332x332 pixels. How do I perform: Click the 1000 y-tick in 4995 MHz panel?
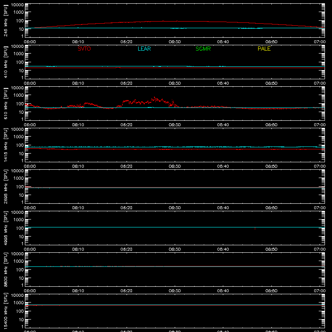(x=19, y=220)
